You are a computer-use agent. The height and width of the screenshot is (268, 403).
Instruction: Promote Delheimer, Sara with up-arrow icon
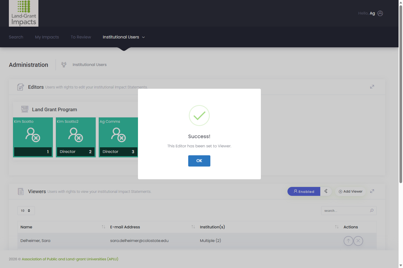[348, 241]
